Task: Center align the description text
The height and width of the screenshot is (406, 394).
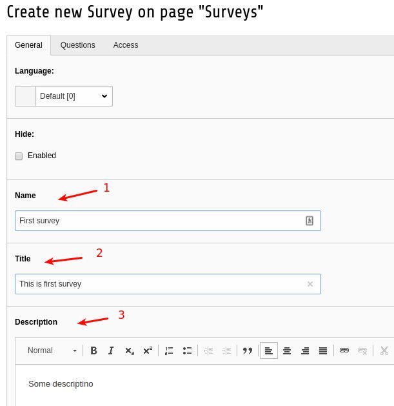Action: [287, 350]
